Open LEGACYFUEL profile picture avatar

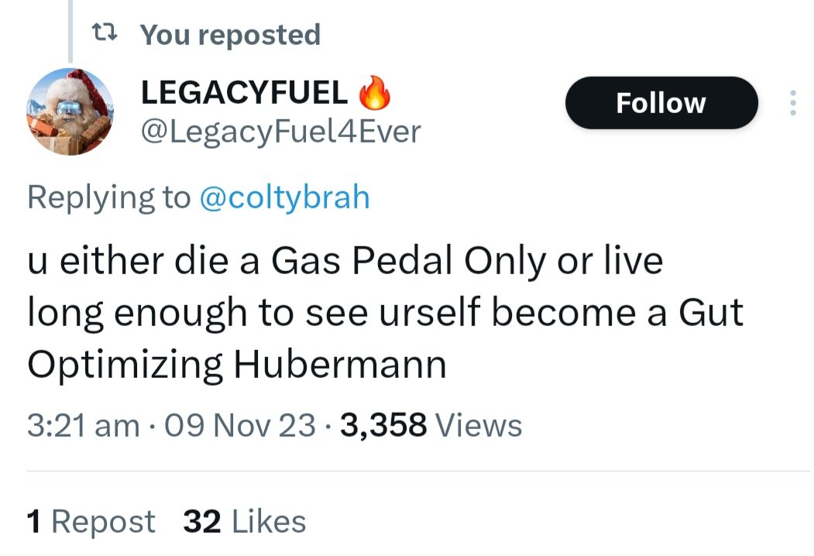70,112
